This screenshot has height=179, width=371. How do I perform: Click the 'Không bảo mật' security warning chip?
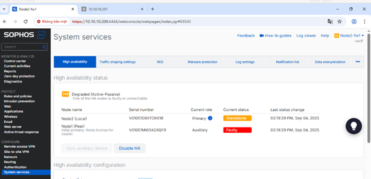52,22
